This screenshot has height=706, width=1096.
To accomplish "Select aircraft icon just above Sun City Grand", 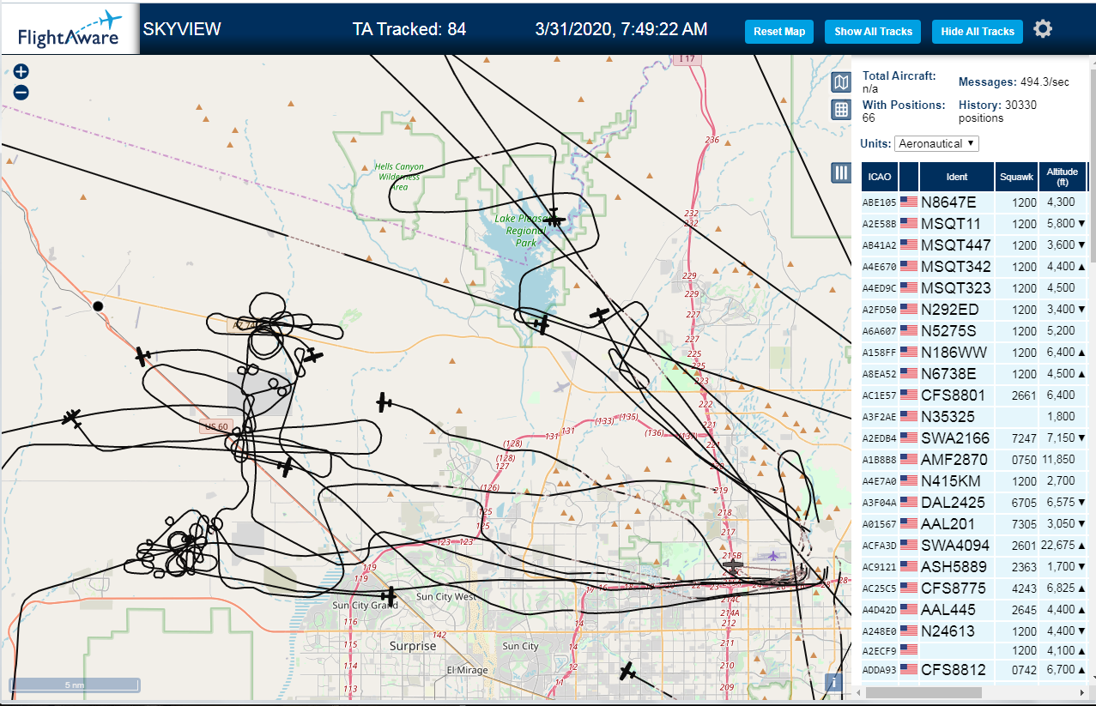I will [390, 594].
